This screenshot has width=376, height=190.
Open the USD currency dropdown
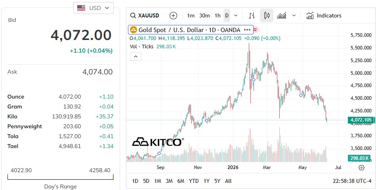[93, 8]
